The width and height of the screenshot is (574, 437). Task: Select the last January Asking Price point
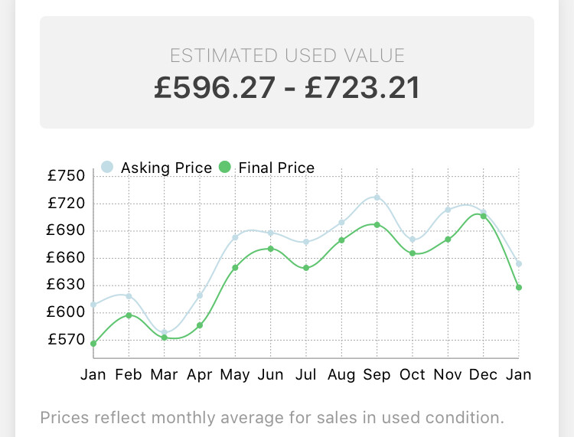point(519,264)
